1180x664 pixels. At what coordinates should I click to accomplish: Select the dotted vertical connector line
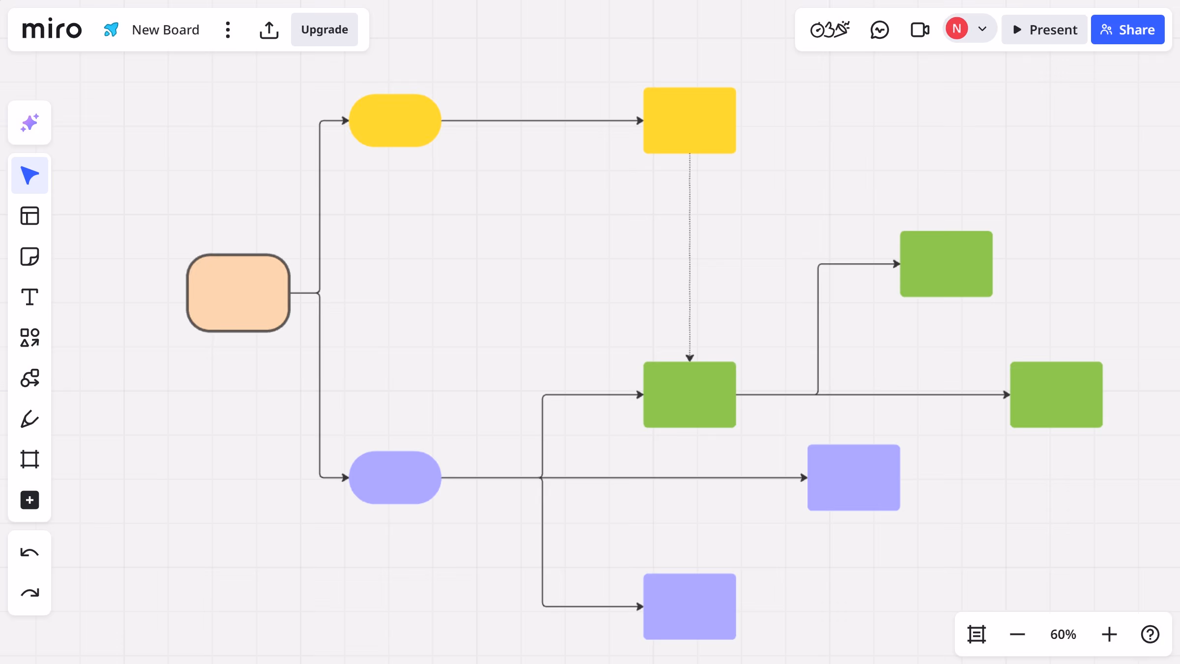pyautogui.click(x=690, y=257)
